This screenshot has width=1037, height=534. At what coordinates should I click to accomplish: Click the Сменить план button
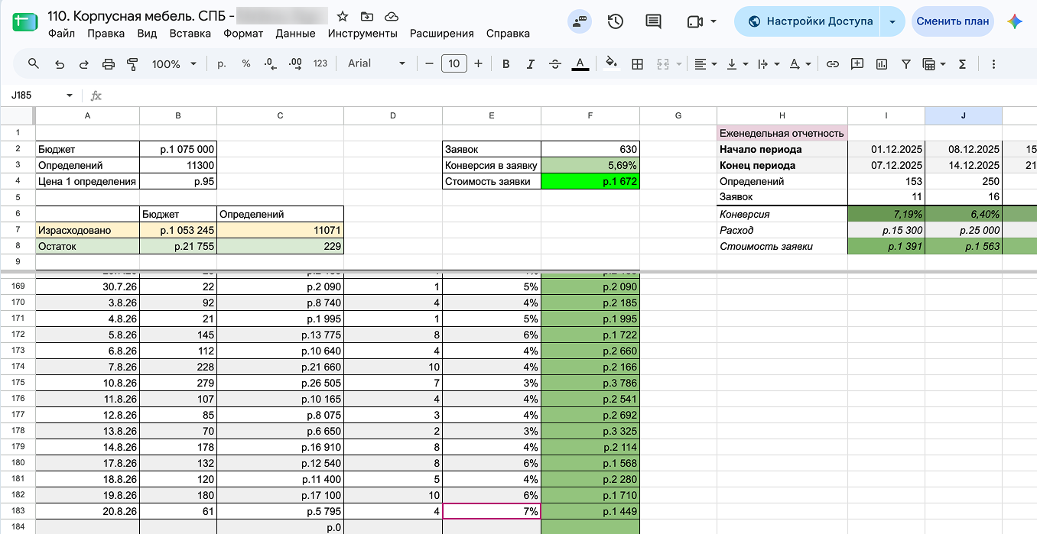pos(953,21)
